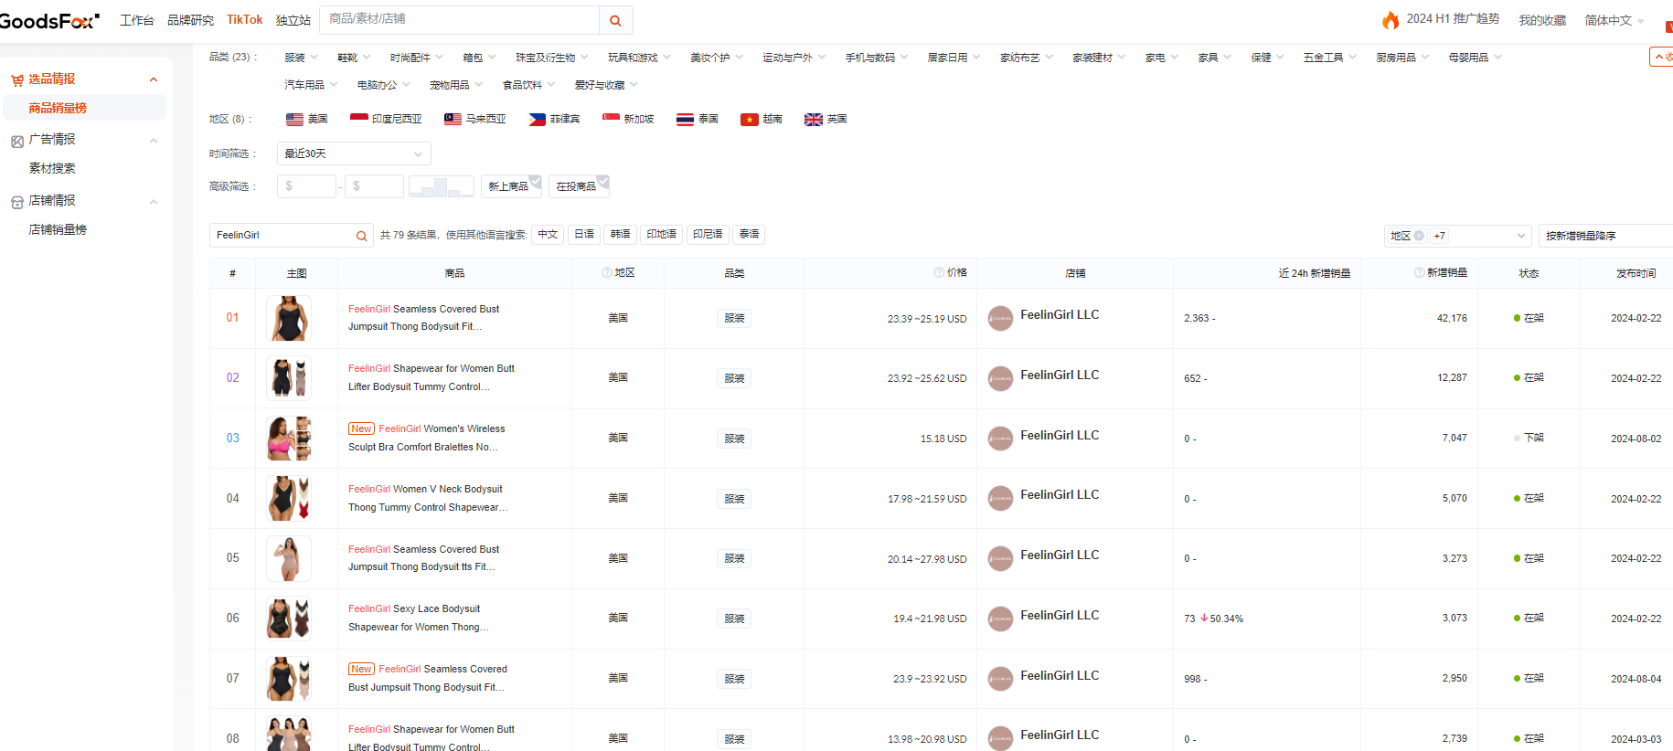This screenshot has height=751, width=1673.
Task: Click FeelinGirl LLC store avatar in row 01
Action: pos(1000,318)
